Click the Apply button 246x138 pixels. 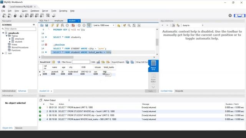click(x=151, y=91)
